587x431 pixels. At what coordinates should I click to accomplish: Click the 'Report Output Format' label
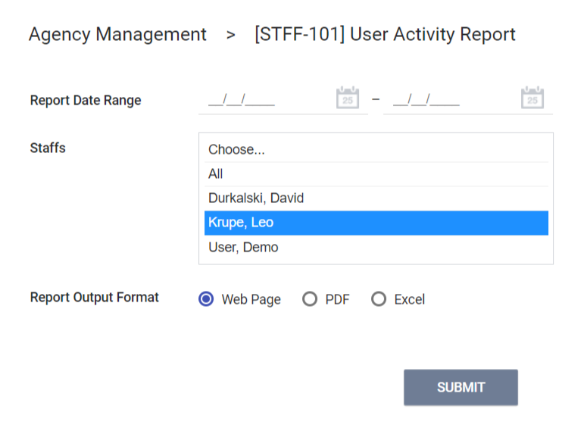tap(95, 298)
